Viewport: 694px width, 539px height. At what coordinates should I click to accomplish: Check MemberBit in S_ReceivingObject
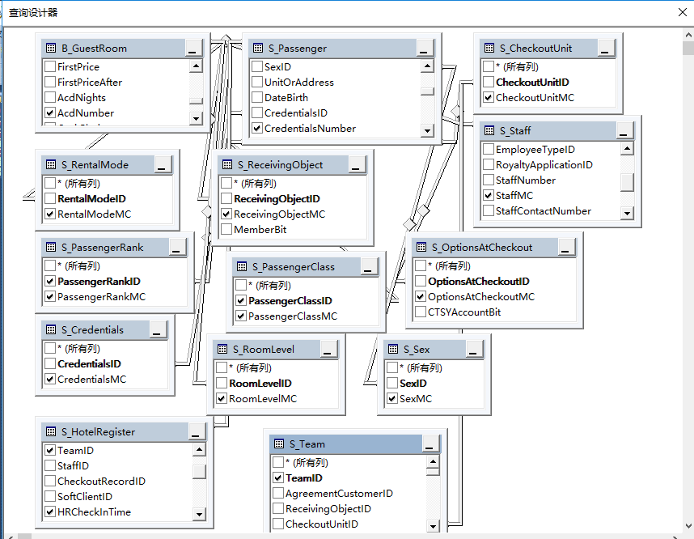click(x=226, y=229)
